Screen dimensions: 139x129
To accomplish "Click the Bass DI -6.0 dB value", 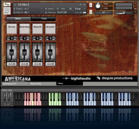I will 37,64.
